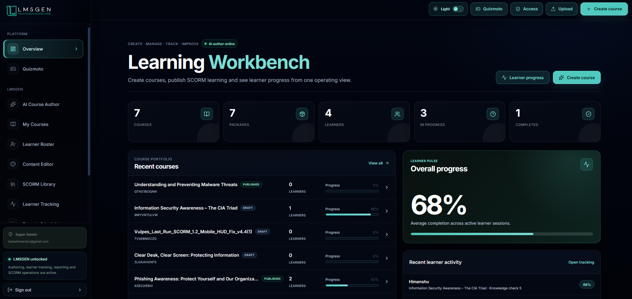The image size is (632, 299).
Task: Click the box icon on Packages card
Action: 302,114
